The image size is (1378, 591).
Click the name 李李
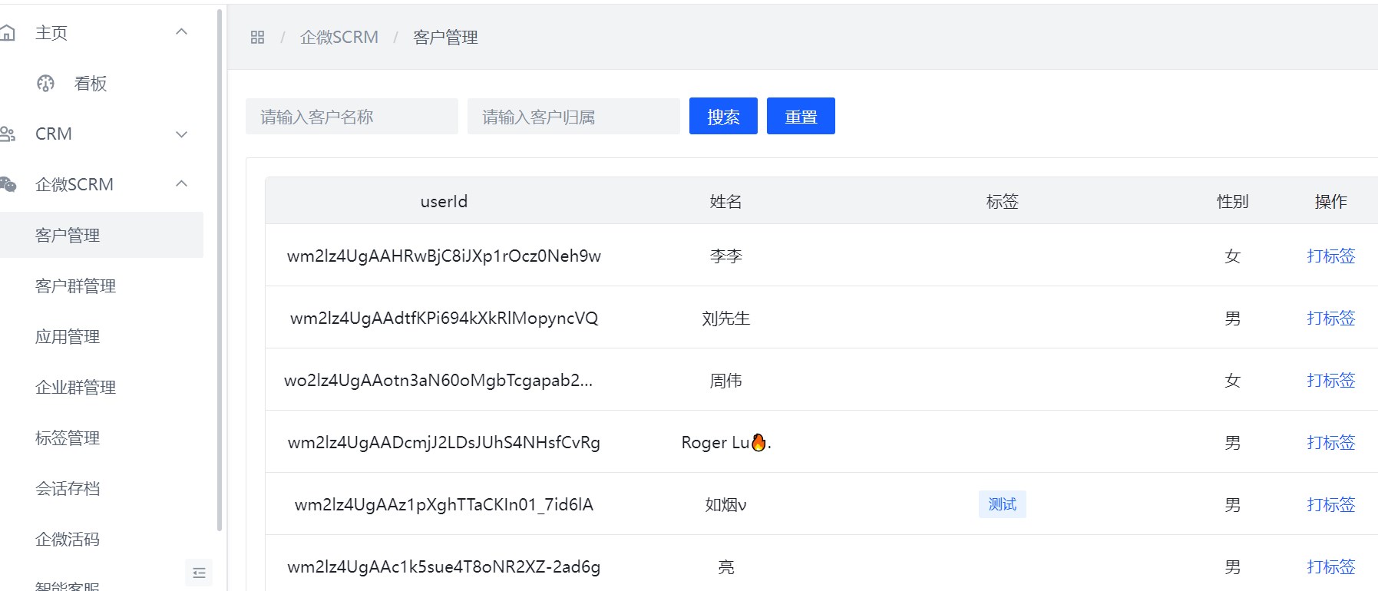(x=725, y=256)
